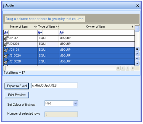Click /EQUIP owner cell in /E1302B row
Viewport: 143px width, 124px height.
[97, 62]
